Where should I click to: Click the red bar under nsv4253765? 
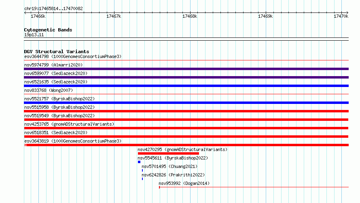(186, 128)
